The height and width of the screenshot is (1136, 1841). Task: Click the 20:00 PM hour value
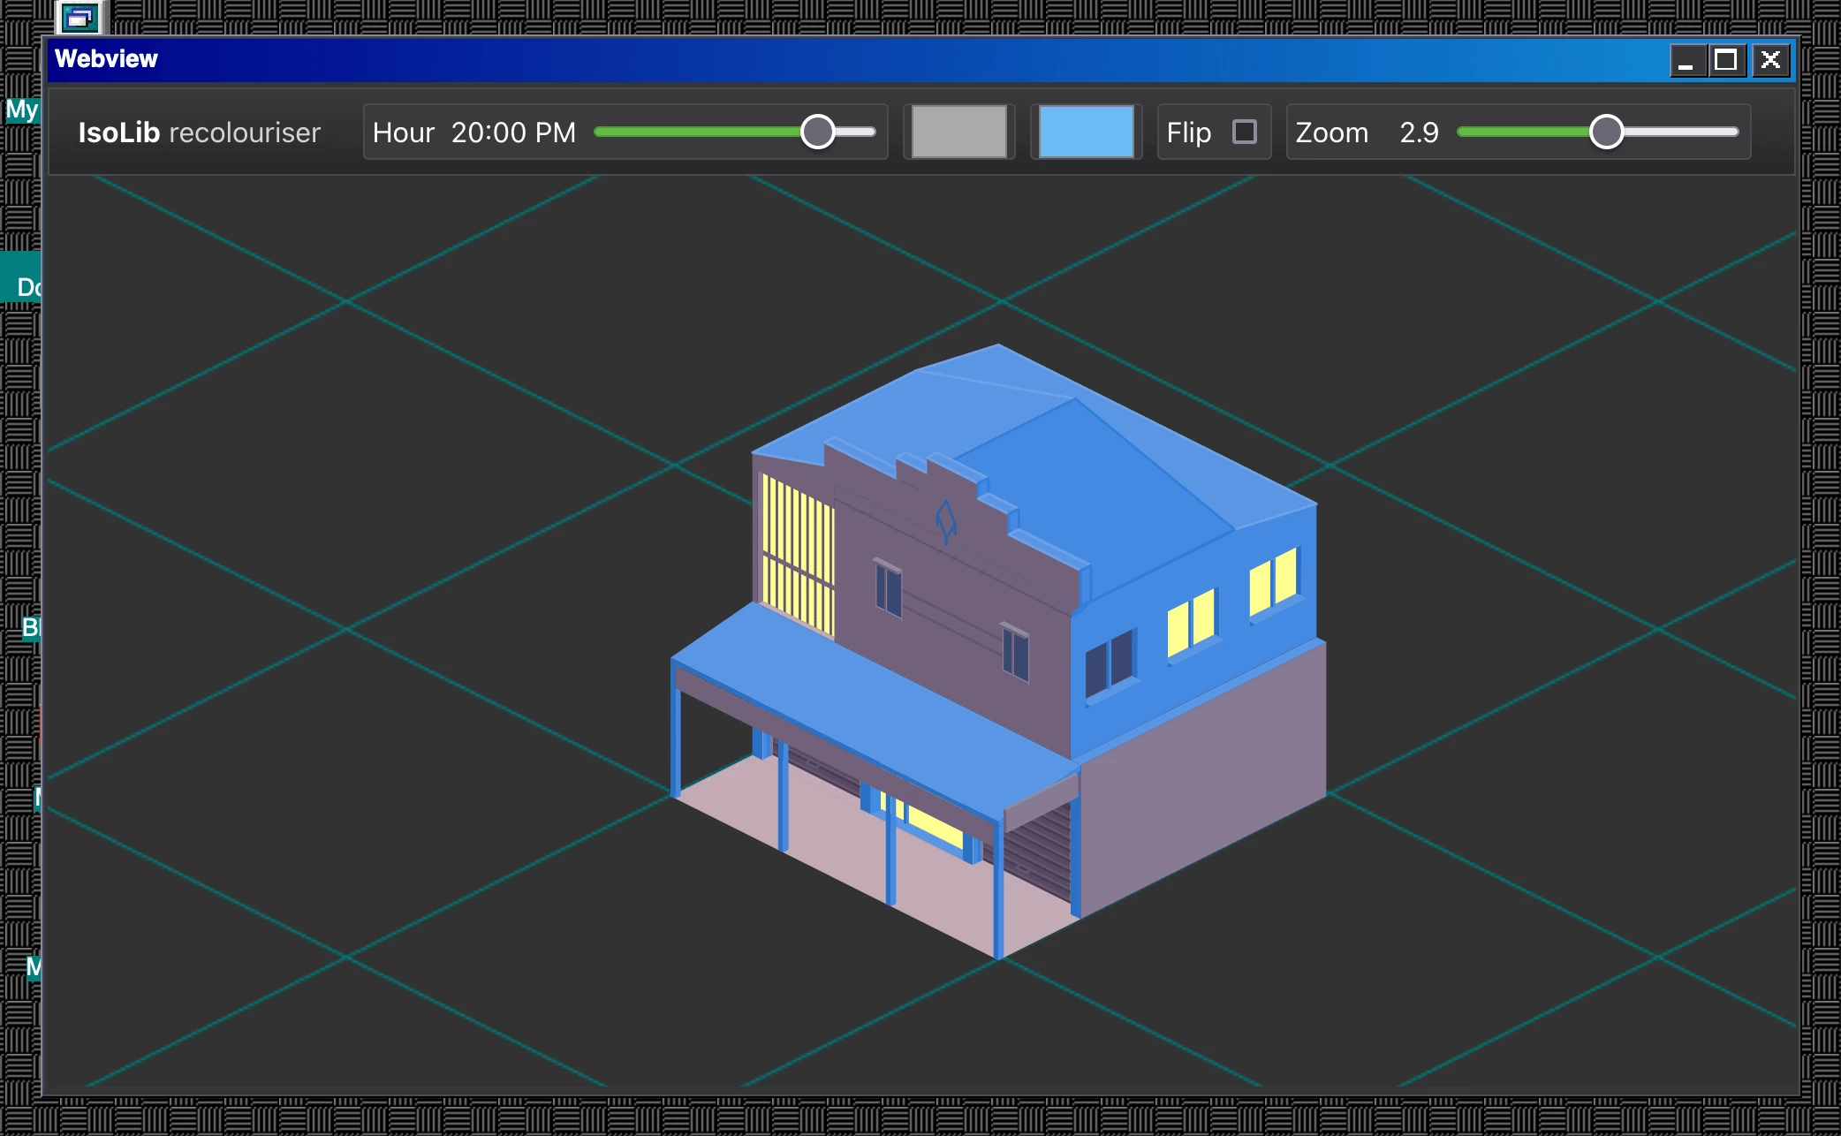pyautogui.click(x=513, y=133)
